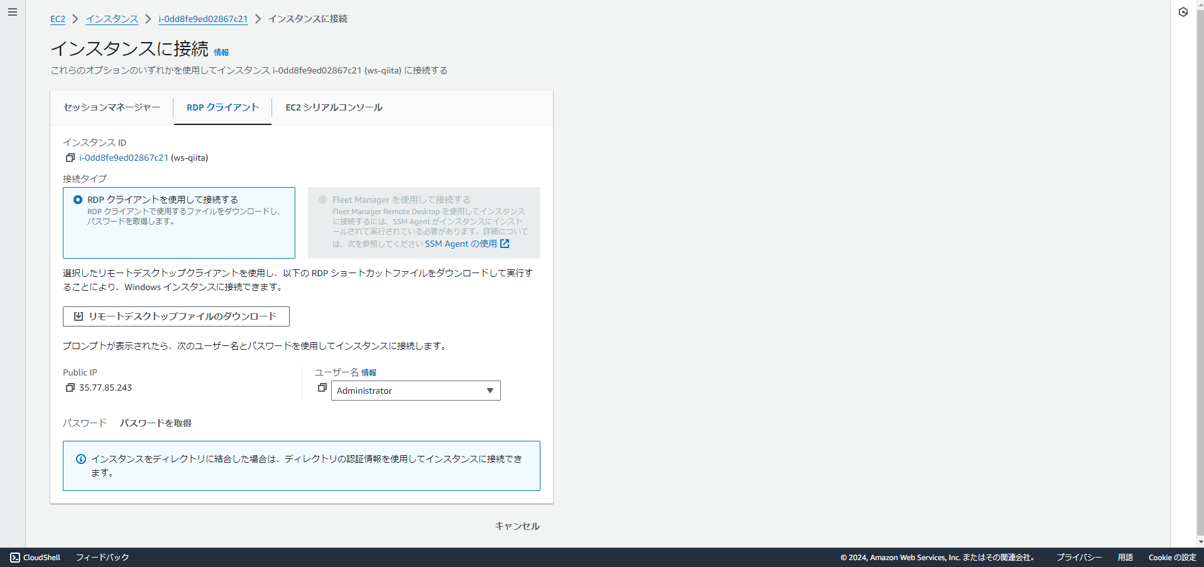Image resolution: width=1204 pixels, height=567 pixels.
Task: Click the 接続タイプ label
Action: [85, 179]
